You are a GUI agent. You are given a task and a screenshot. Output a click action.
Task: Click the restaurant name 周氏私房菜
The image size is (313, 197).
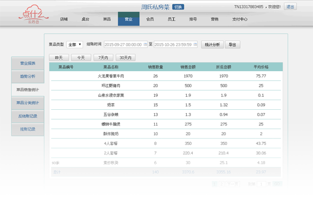pos(155,7)
